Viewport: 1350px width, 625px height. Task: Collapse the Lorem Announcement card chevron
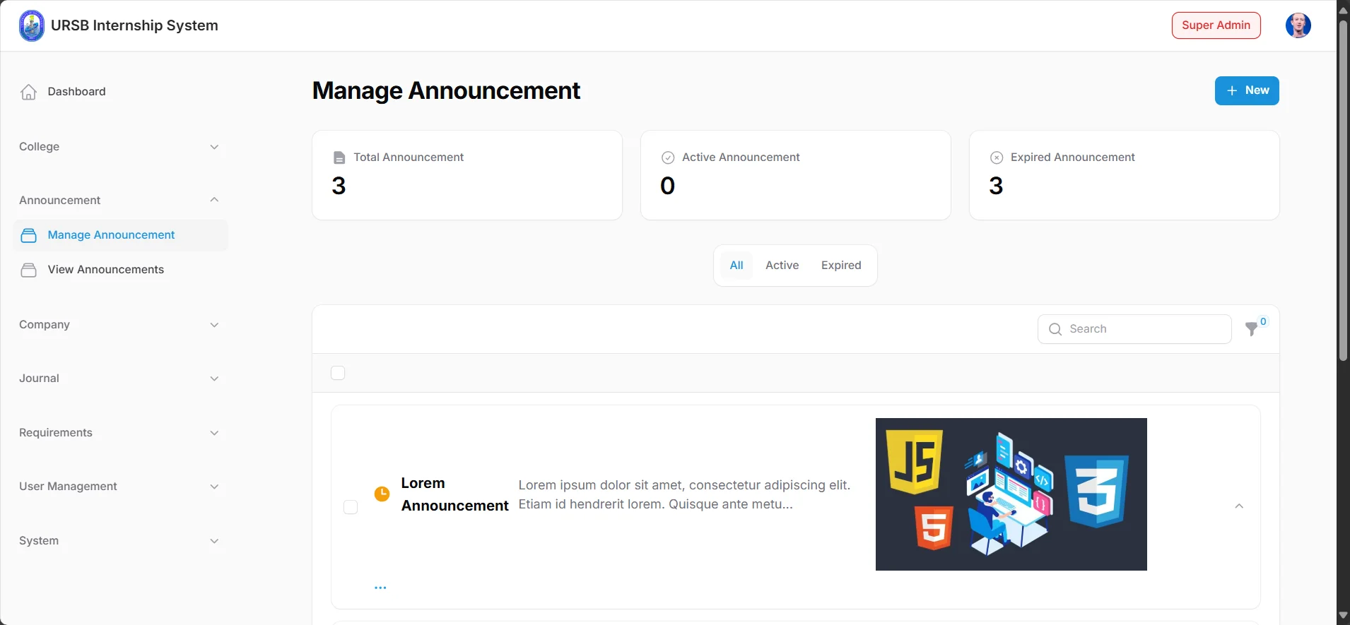(1239, 506)
